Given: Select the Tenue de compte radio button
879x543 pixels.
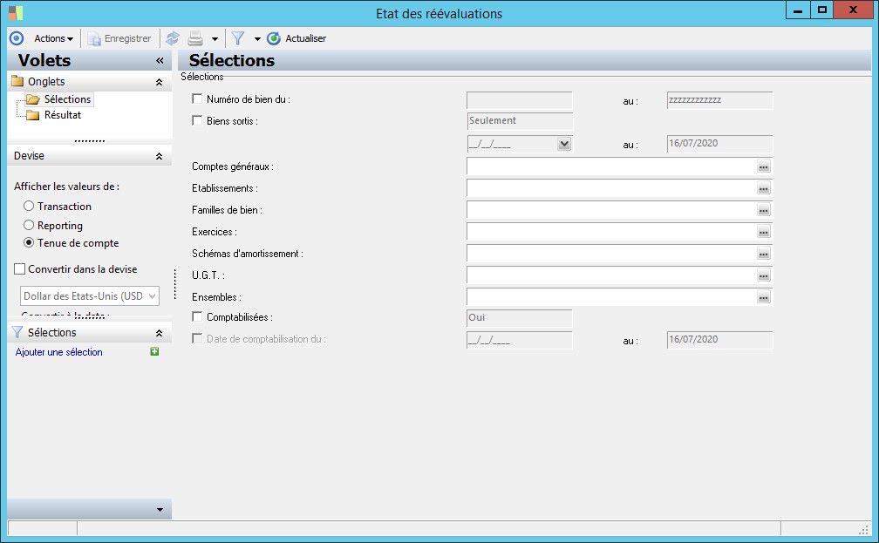Looking at the screenshot, I should [x=29, y=242].
